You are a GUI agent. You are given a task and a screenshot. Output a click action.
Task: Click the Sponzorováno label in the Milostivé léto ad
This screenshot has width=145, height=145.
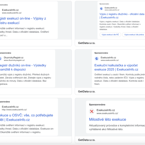97,105
